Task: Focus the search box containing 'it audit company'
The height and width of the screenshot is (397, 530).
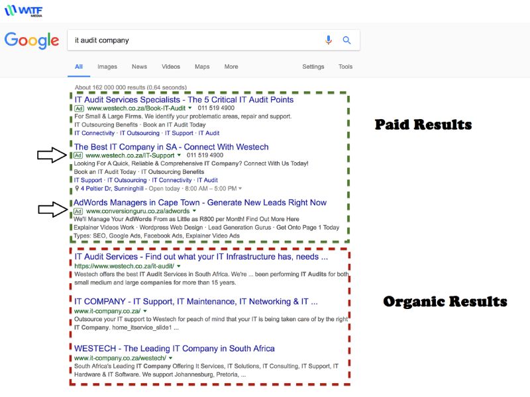Action: 213,40
